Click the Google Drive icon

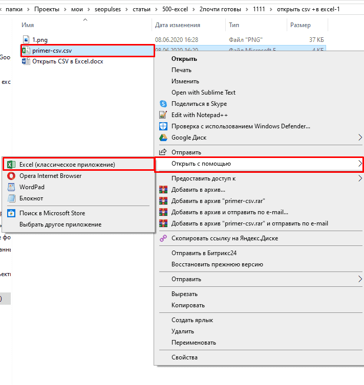163,138
